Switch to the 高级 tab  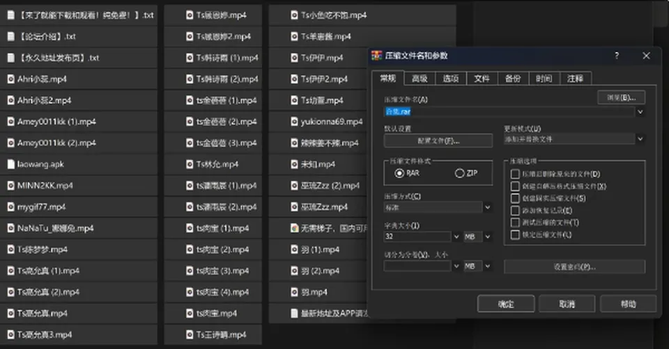point(420,79)
